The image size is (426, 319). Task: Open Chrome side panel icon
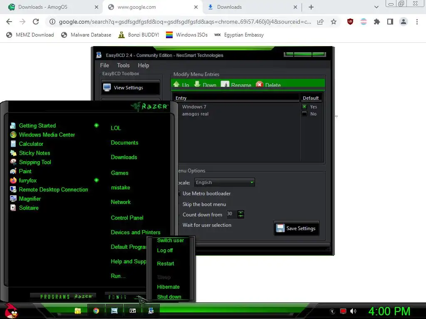coord(390,22)
